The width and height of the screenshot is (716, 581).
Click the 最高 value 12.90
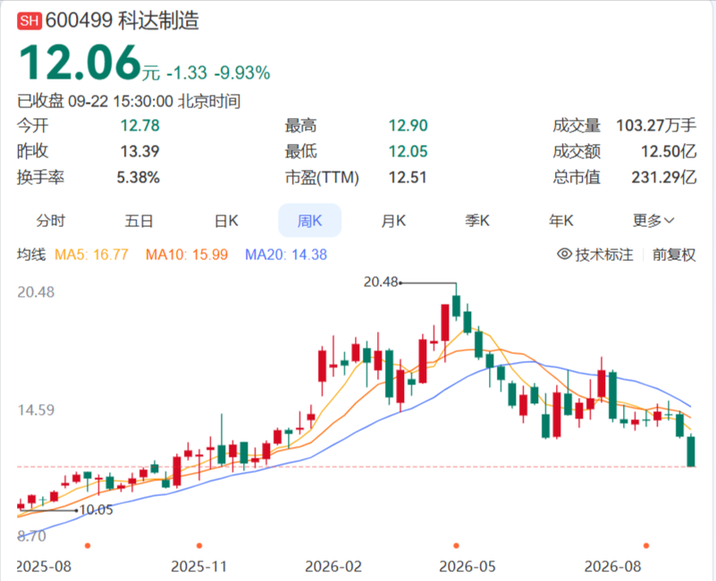409,126
